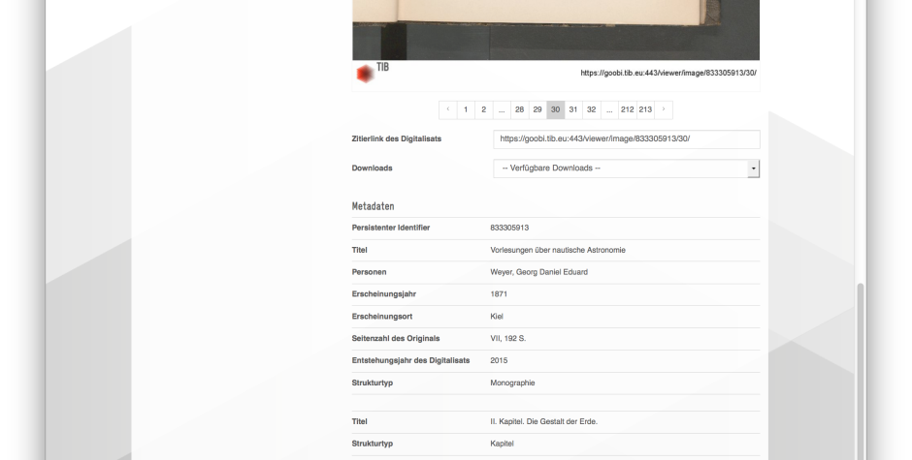Open page 2 in pagination
The width and height of the screenshot is (912, 460).
(484, 109)
